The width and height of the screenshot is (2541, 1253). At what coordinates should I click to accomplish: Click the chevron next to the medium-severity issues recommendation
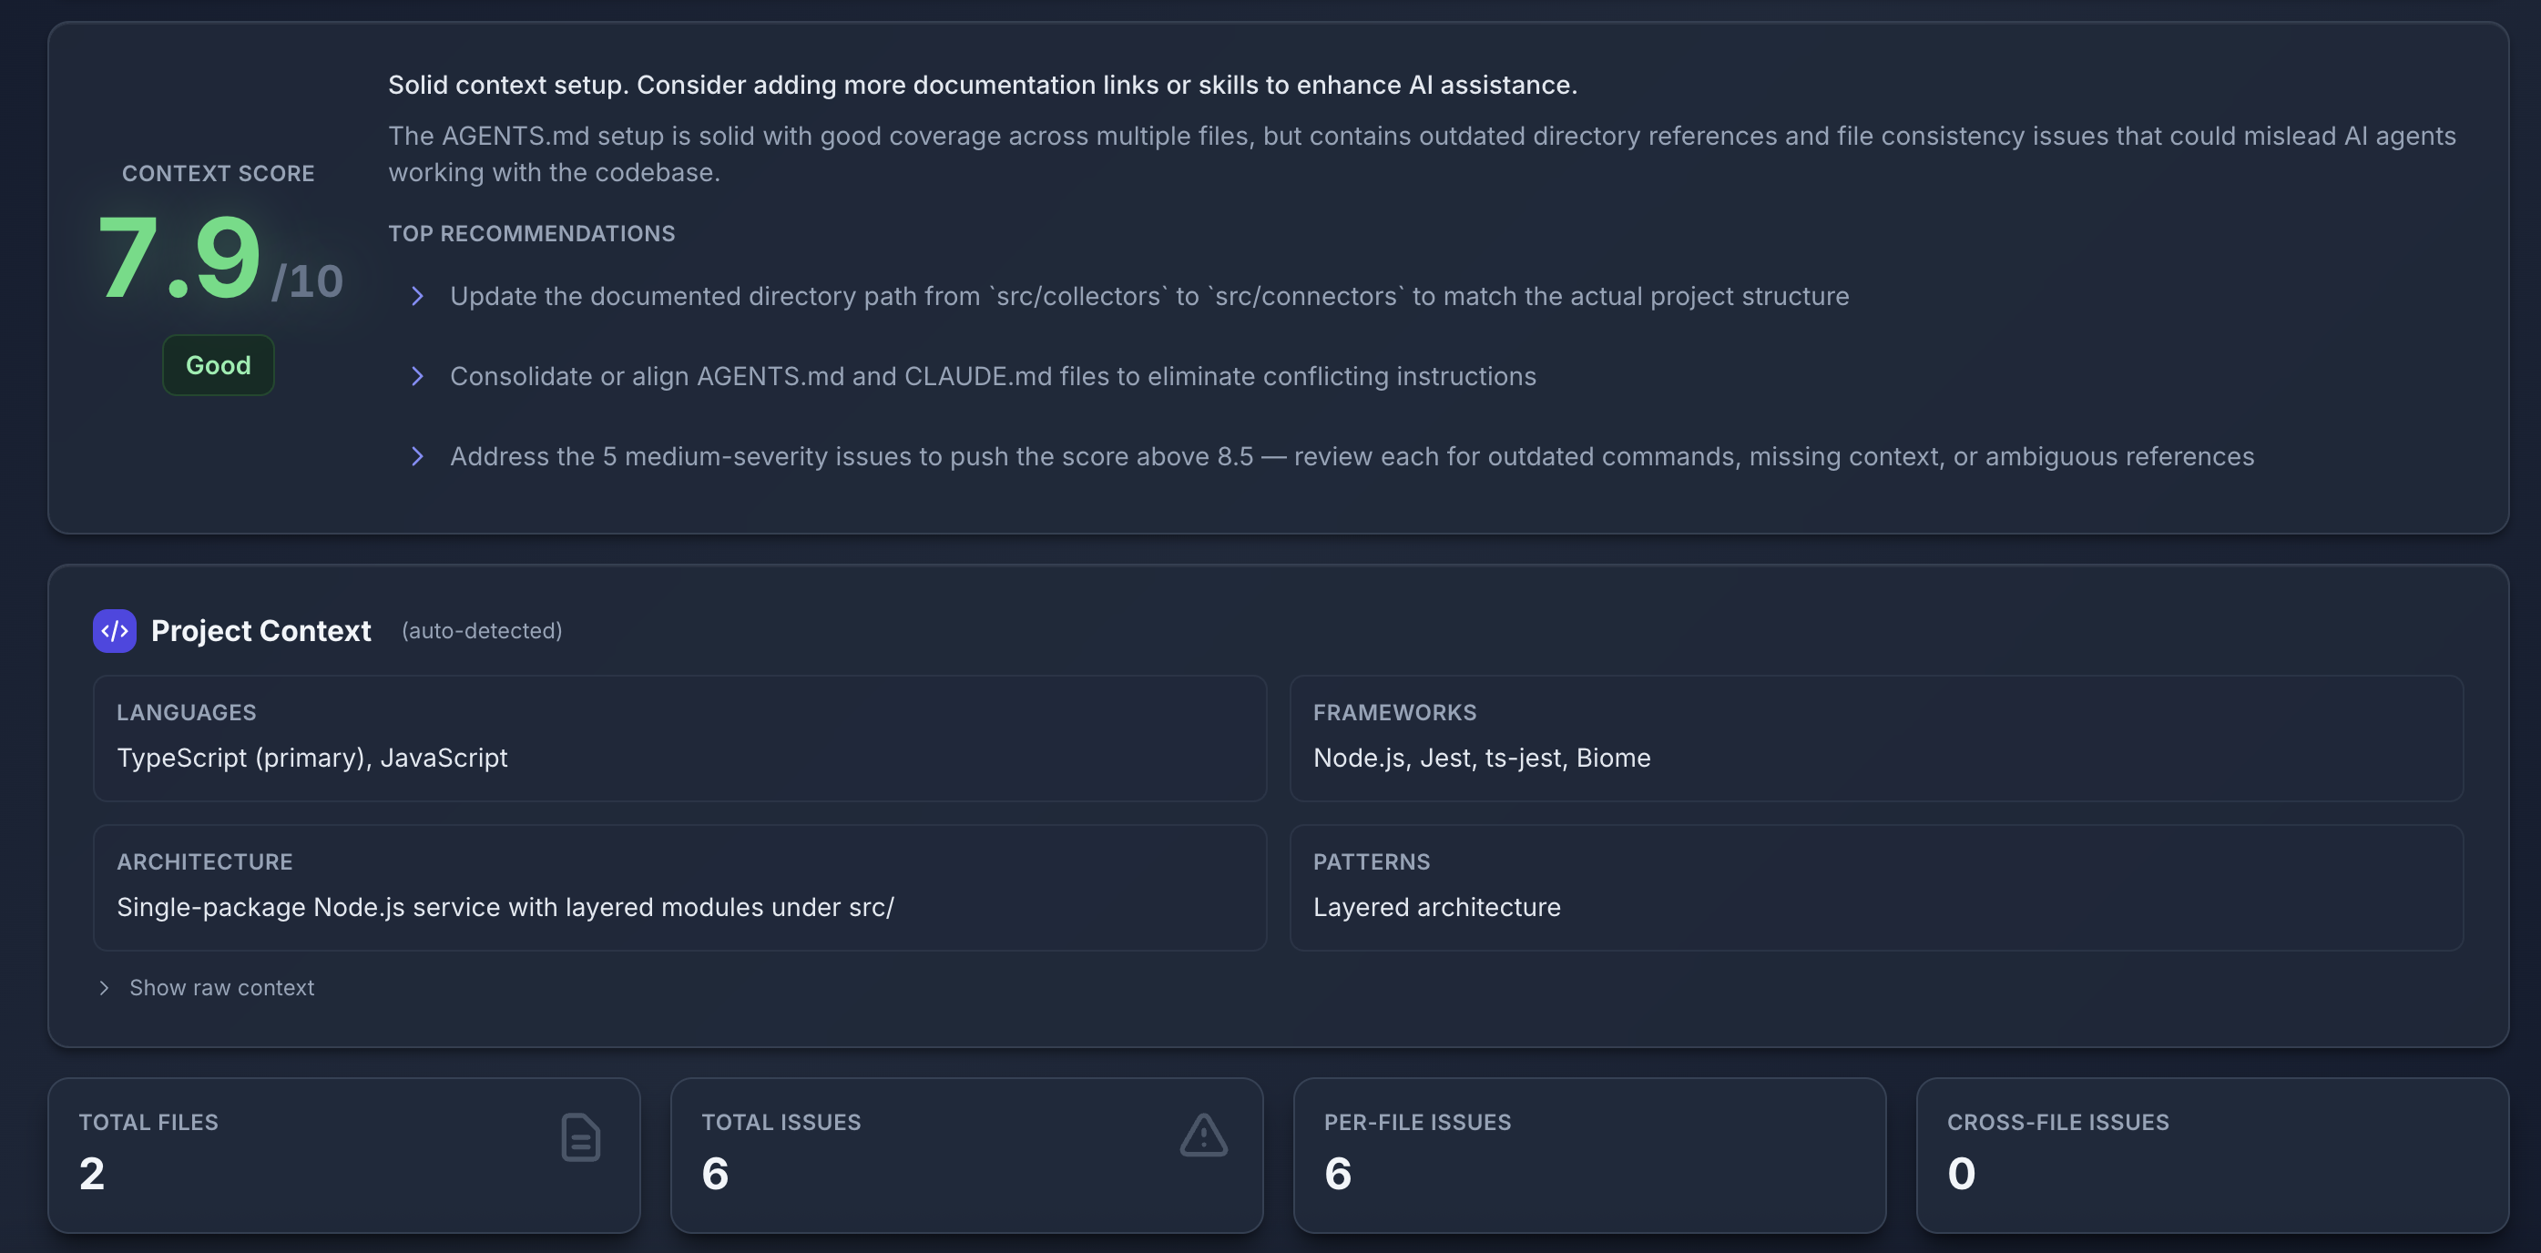(418, 457)
